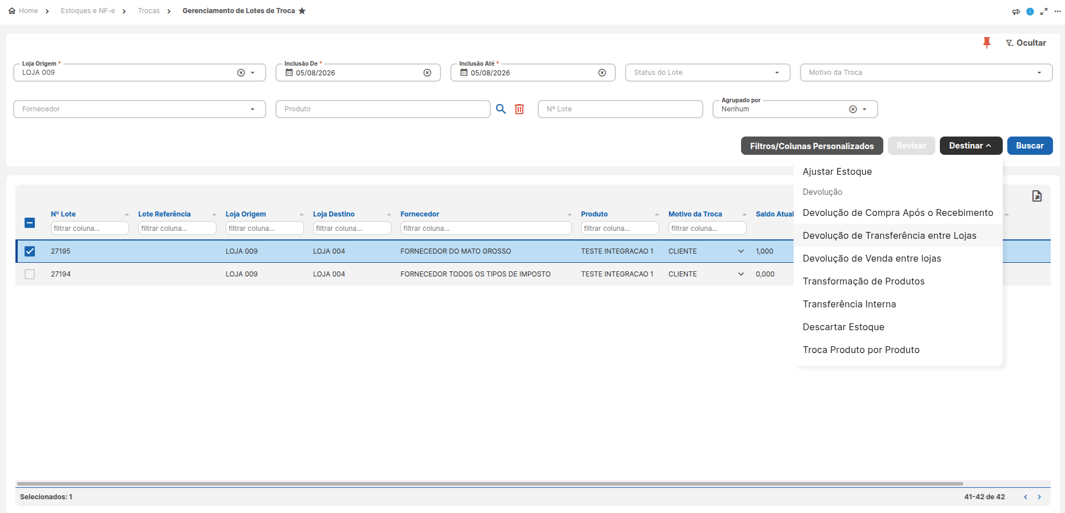
Task: Click the Loja Destino column filter box
Action: pos(352,228)
